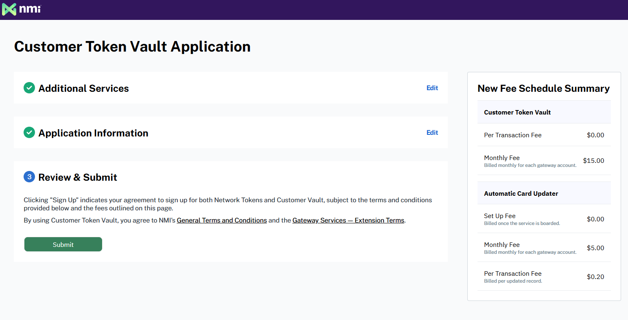Select the Application Information heading
Viewport: 628px width, 320px height.
(93, 133)
